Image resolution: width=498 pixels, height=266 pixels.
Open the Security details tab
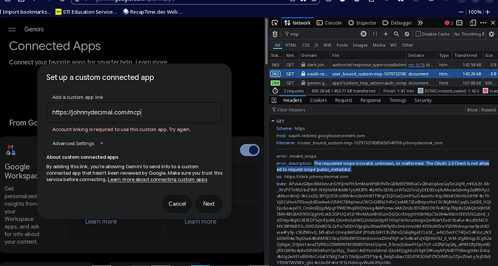423,100
